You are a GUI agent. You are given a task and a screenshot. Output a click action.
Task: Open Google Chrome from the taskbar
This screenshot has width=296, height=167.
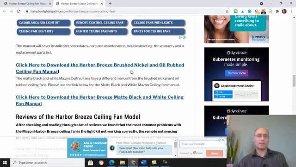[x=101, y=163]
